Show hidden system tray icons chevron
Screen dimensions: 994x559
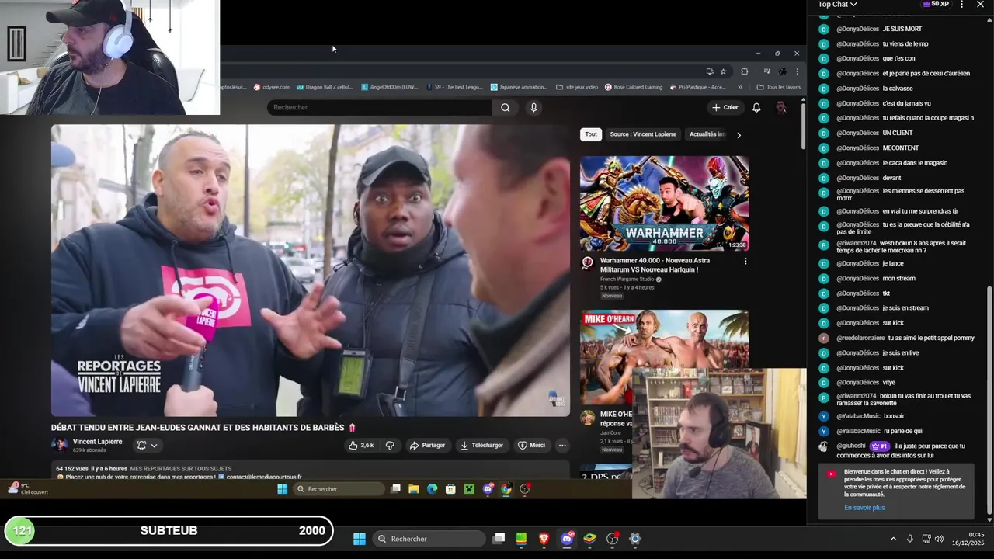[x=893, y=539]
